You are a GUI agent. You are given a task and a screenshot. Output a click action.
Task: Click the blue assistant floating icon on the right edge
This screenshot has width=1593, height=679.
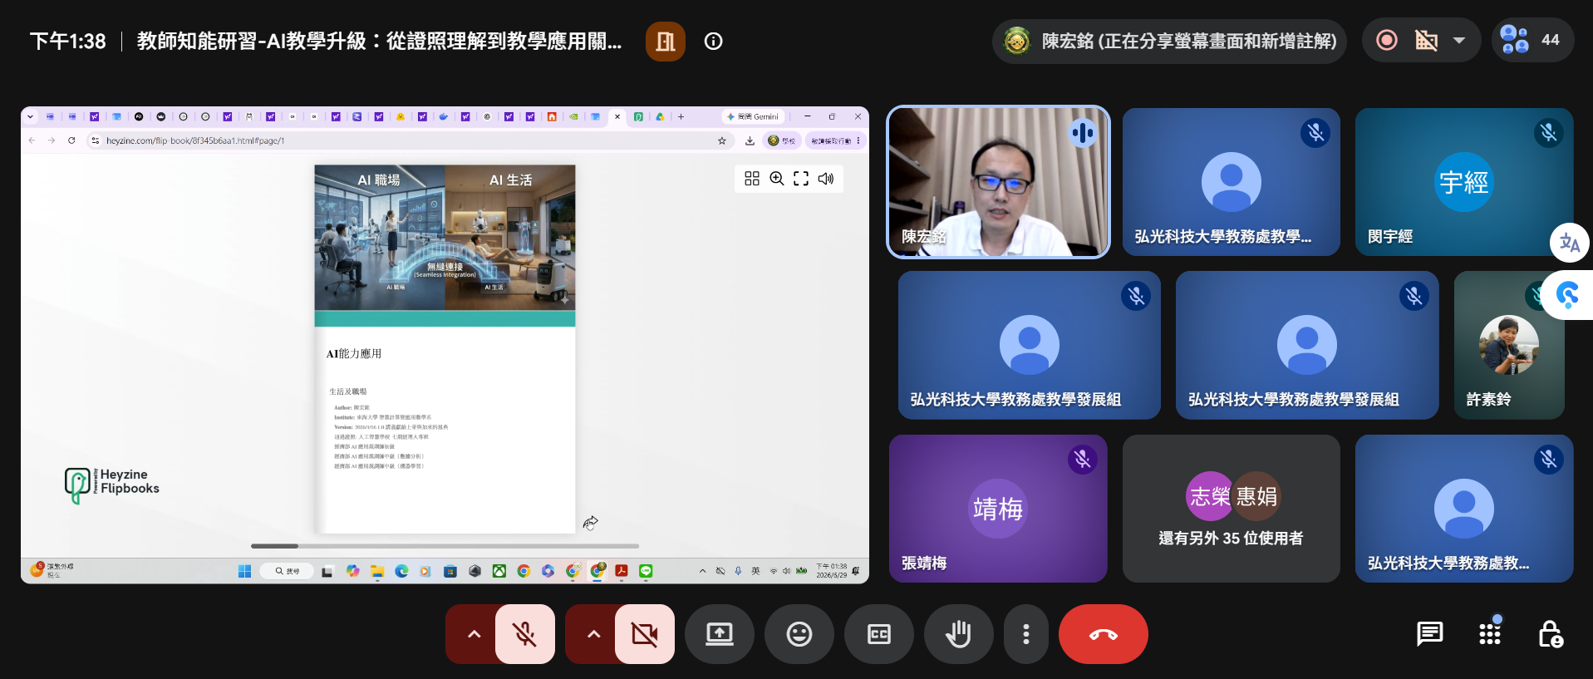click(1568, 295)
